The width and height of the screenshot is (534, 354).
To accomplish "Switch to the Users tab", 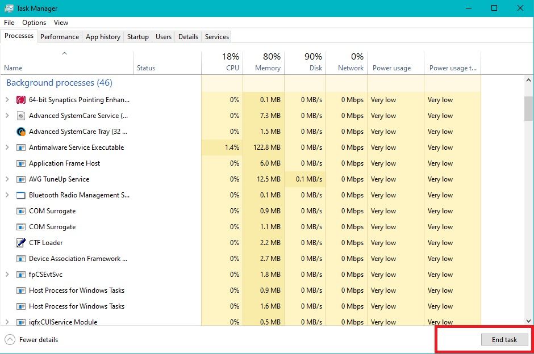I will tap(164, 37).
